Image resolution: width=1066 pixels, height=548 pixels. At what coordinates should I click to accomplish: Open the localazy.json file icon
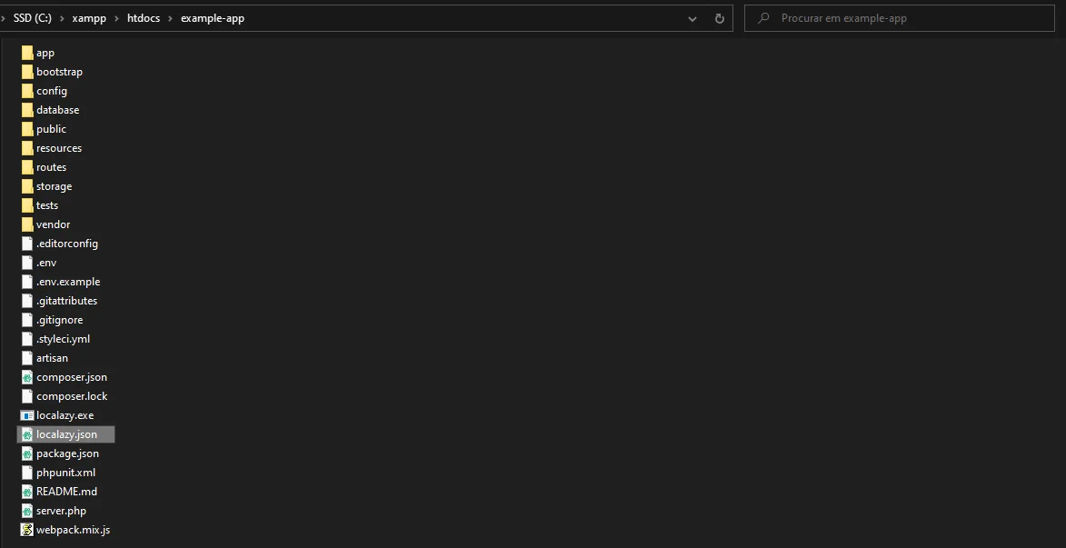(x=27, y=433)
